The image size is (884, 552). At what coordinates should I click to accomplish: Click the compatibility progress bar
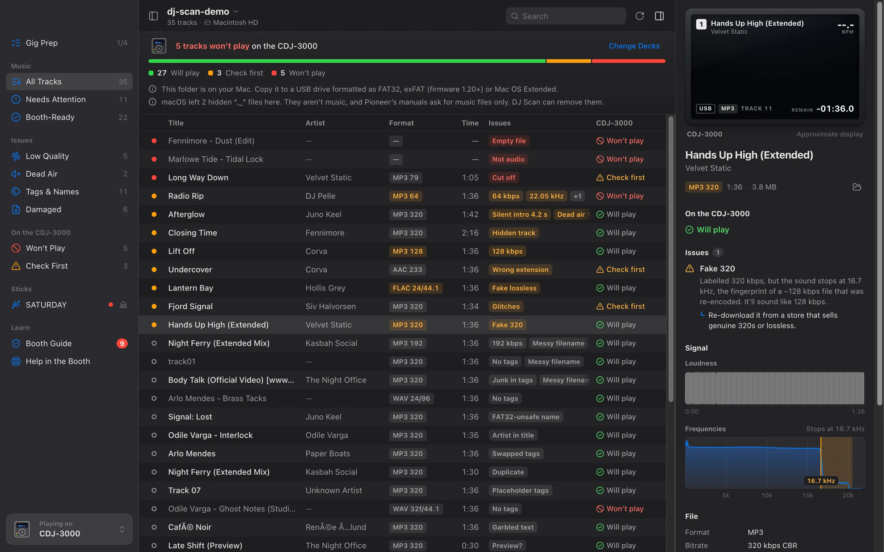(407, 61)
